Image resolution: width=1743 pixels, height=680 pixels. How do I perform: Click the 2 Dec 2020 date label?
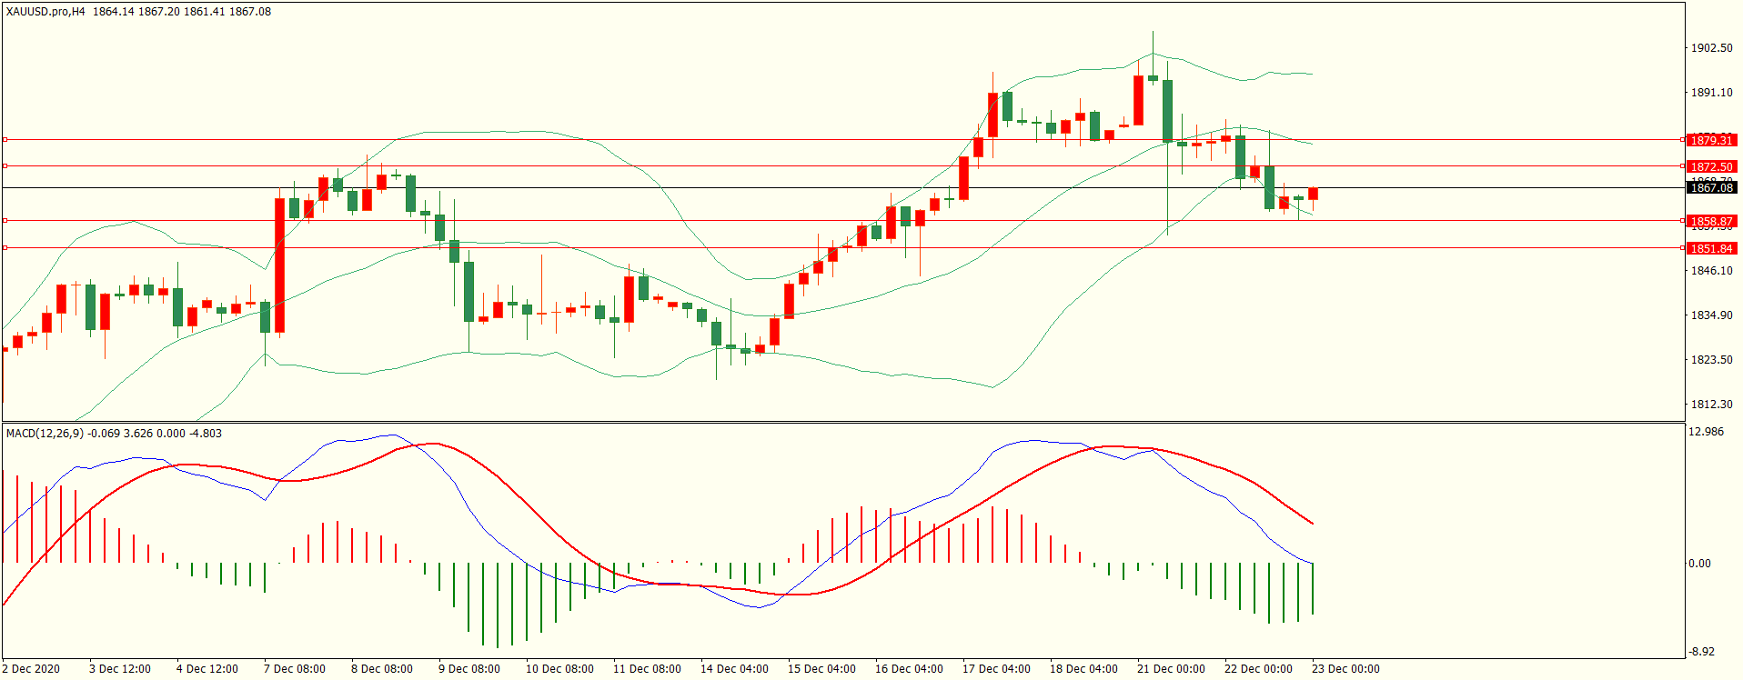[31, 669]
